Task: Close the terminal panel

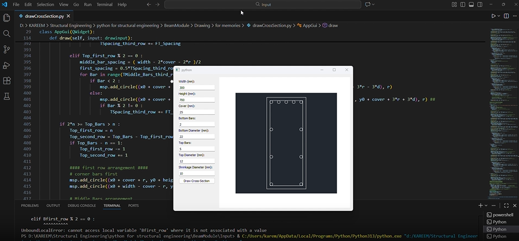Action: click(515, 206)
